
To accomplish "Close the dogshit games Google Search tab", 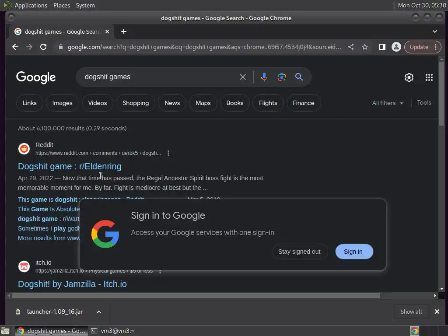I will (107, 31).
